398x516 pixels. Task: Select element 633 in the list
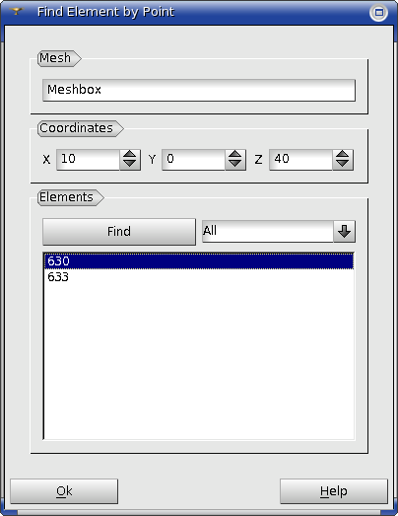coord(199,277)
